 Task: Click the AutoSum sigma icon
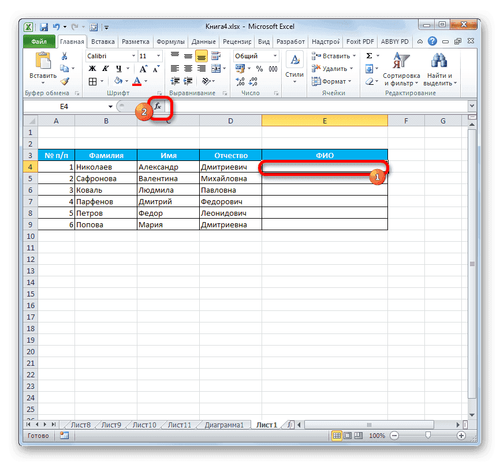(370, 55)
